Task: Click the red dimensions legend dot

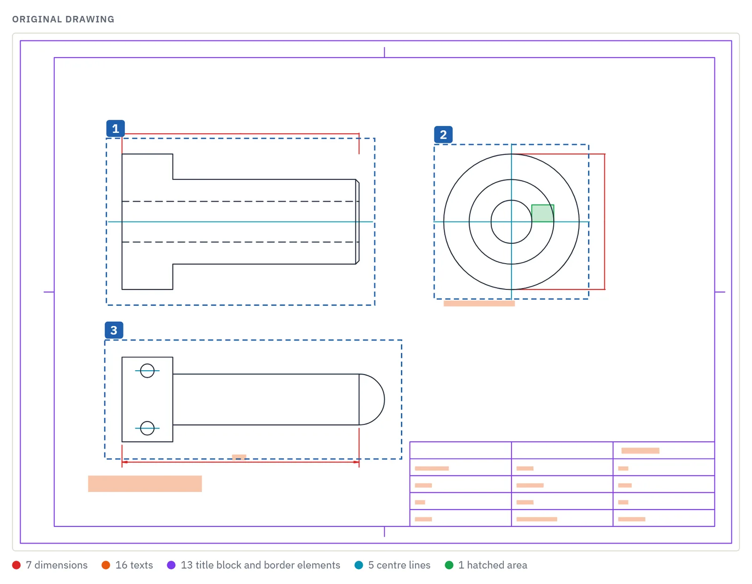Action: point(16,565)
